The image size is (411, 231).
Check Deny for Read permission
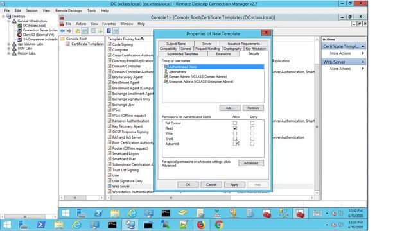[252, 128]
